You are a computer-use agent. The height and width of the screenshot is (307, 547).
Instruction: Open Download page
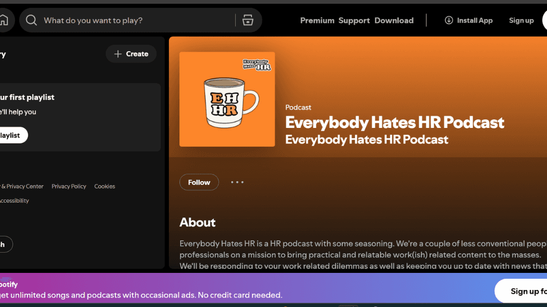(394, 21)
